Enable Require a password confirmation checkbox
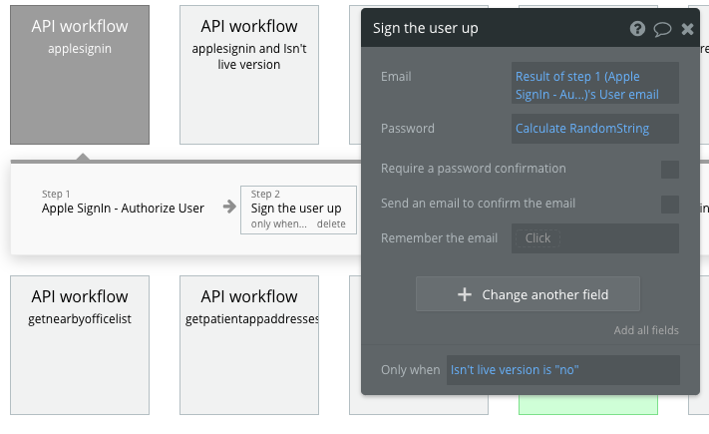 (670, 170)
